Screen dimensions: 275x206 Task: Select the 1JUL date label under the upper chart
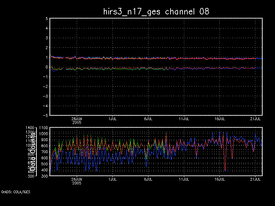coord(112,118)
